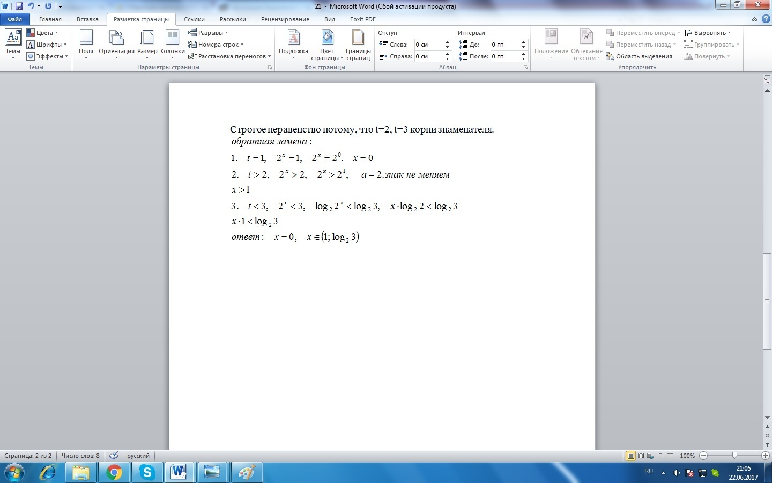
Task: Switch to Web Layout view
Action: pyautogui.click(x=650, y=456)
